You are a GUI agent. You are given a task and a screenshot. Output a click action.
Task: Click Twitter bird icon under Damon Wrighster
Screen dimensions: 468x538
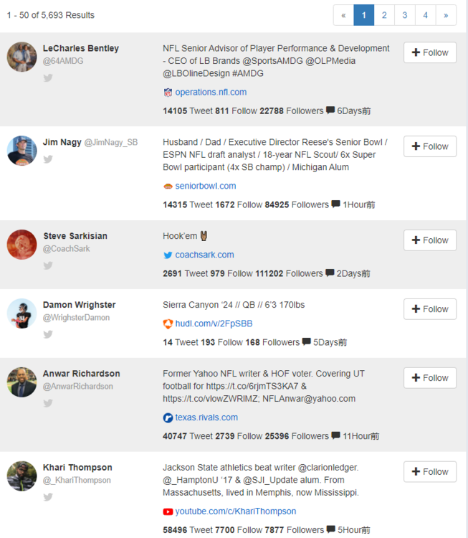point(48,334)
